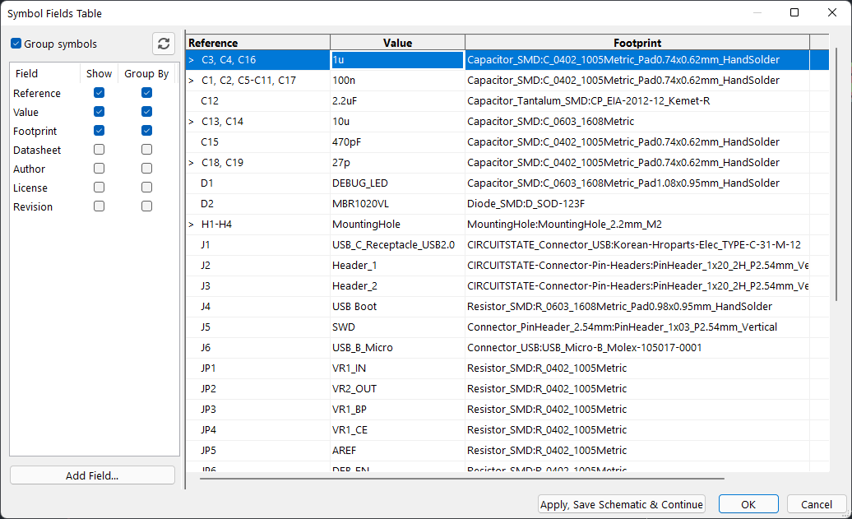Select the D1 reference cell
The image size is (852, 519).
[258, 183]
